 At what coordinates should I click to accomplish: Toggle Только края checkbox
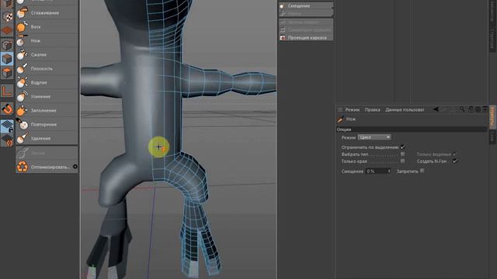pyautogui.click(x=402, y=161)
